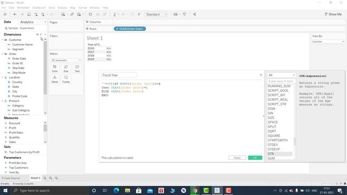This screenshot has height=195, width=347.
Task: Open the Dashboard menu
Action: click(39, 8)
